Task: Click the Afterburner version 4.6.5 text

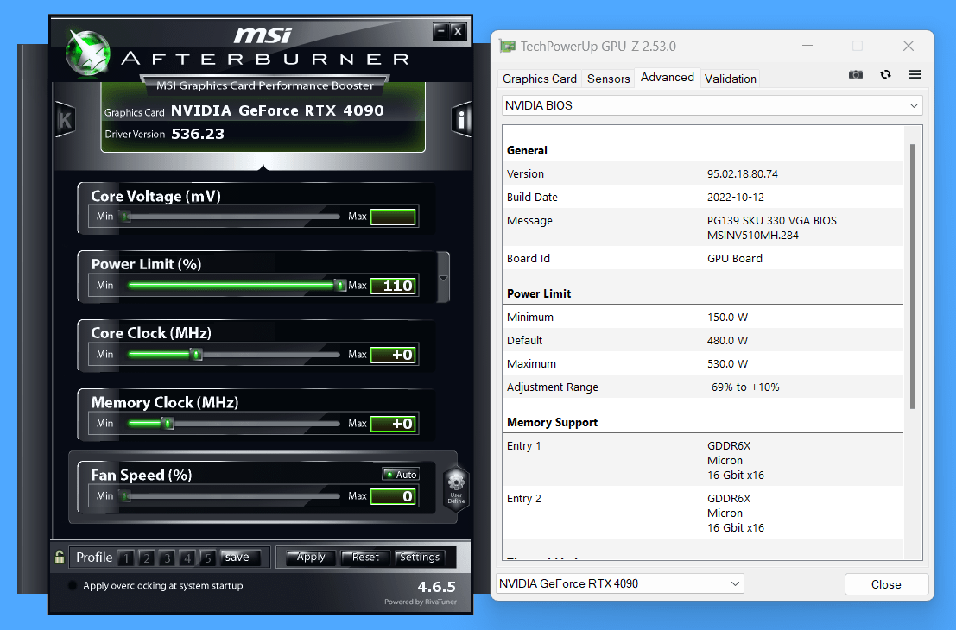Action: pyautogui.click(x=436, y=587)
